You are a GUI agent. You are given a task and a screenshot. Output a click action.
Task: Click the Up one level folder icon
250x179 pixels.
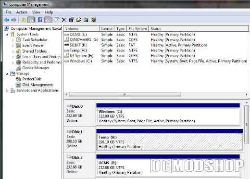[24, 20]
